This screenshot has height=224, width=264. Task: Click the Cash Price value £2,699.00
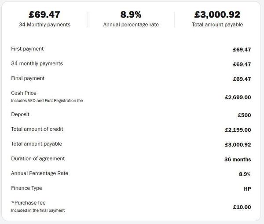pyautogui.click(x=238, y=97)
